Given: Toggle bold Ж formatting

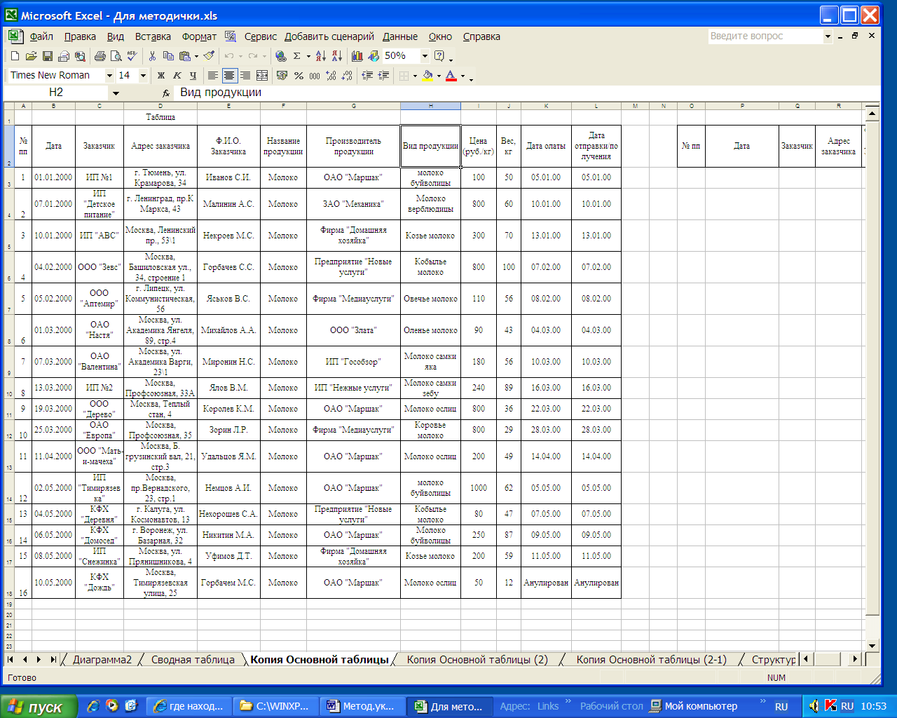Looking at the screenshot, I should click(x=160, y=75).
